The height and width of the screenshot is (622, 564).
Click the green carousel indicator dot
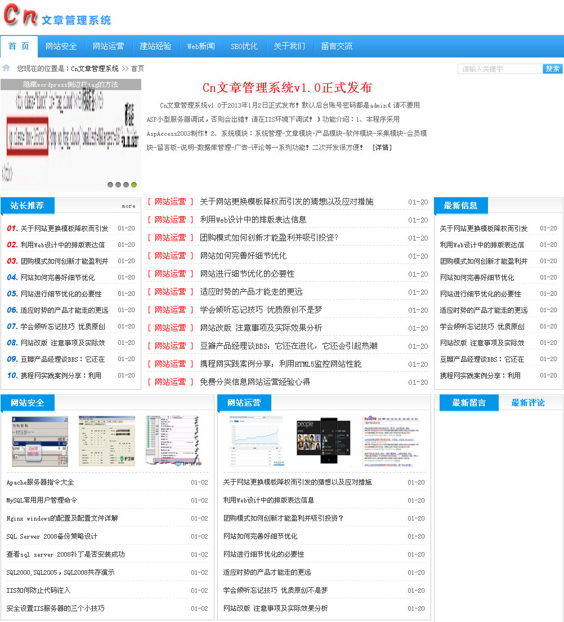[134, 184]
